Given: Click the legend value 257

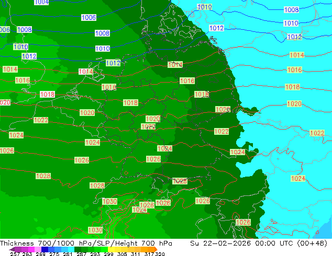Looking at the screenshot, I should (15, 254).
